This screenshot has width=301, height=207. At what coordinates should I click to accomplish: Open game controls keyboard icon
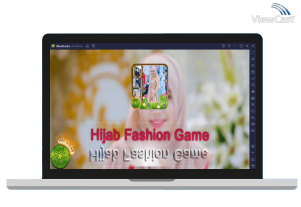click(253, 78)
